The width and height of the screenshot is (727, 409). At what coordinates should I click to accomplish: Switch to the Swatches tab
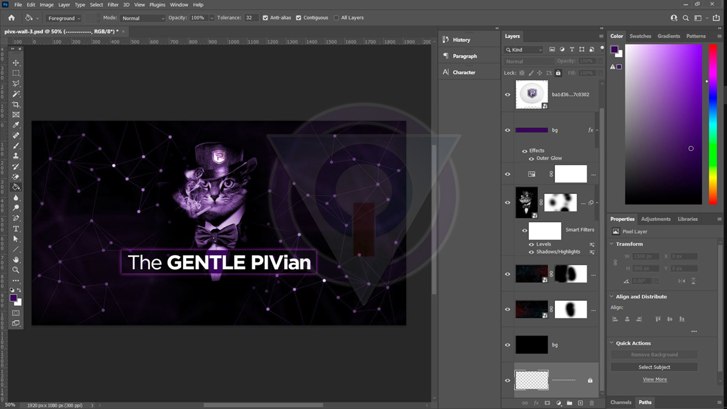(x=640, y=36)
